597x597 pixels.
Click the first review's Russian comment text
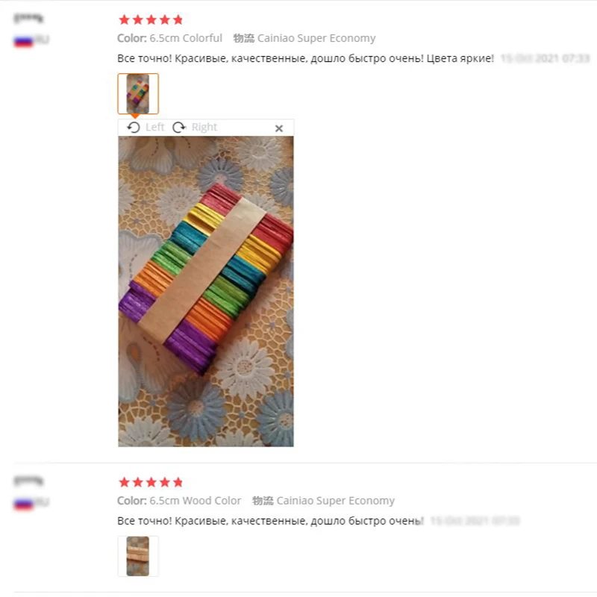pyautogui.click(x=306, y=58)
